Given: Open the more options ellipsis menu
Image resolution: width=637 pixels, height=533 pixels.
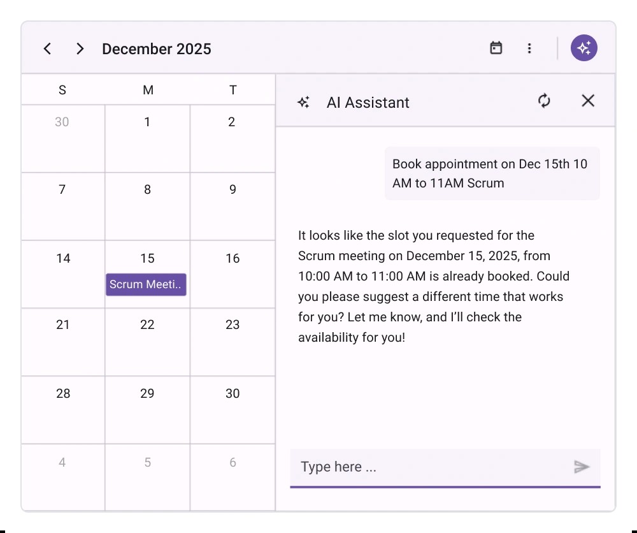Looking at the screenshot, I should 529,48.
